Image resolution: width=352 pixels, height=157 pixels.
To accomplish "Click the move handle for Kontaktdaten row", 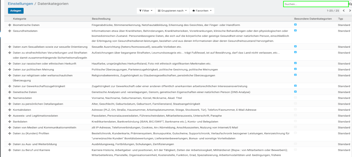I will (10, 110).
